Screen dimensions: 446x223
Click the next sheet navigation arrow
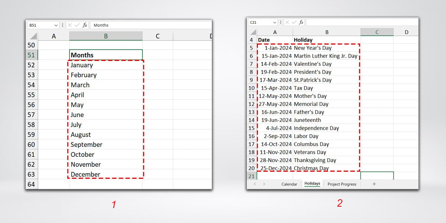(264, 184)
